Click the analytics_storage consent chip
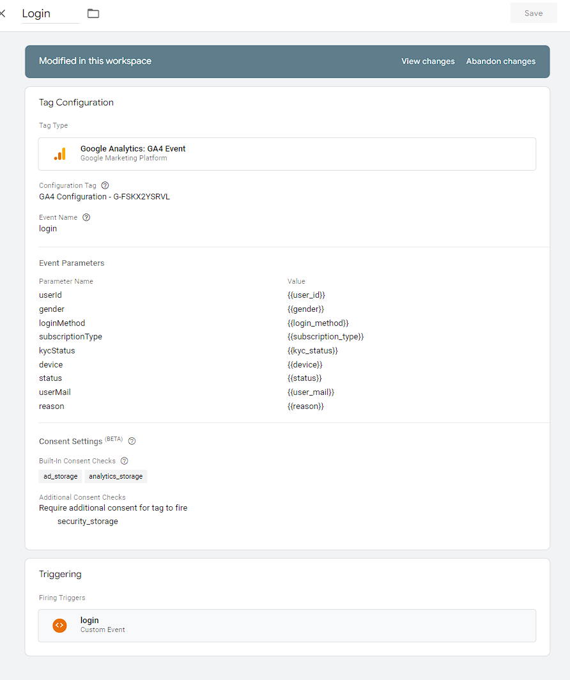Screen dimensions: 570x680 point(116,476)
